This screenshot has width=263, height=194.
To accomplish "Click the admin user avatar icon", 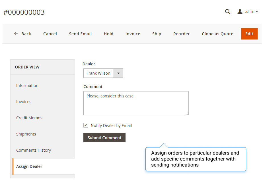I will tap(240, 12).
